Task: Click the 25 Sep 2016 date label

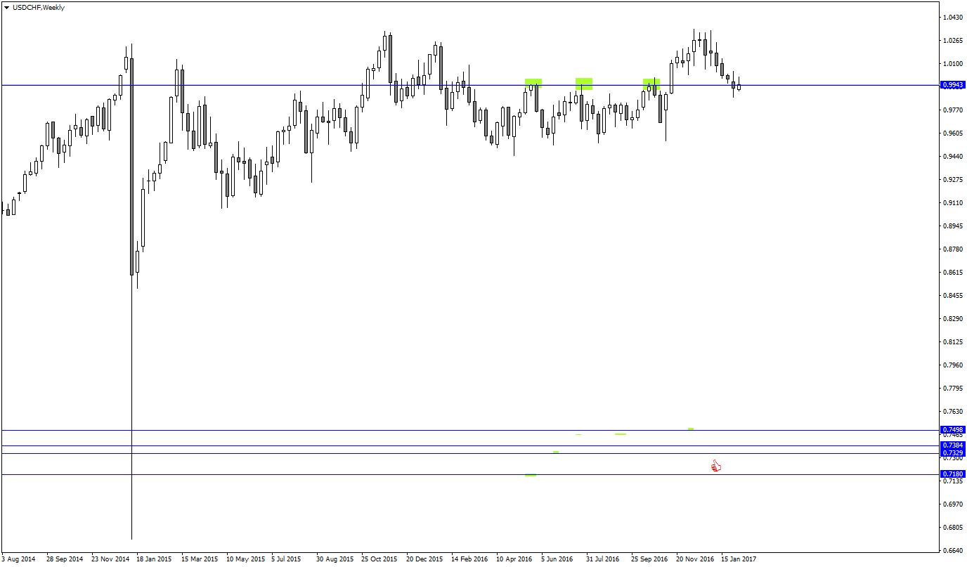Action: 649,559
